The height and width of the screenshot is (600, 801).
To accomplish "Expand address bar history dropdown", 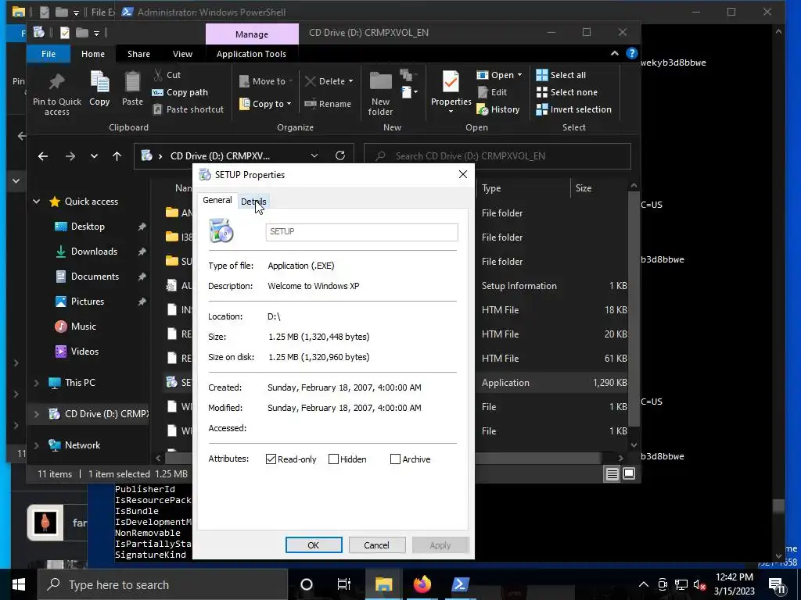I will [x=314, y=155].
